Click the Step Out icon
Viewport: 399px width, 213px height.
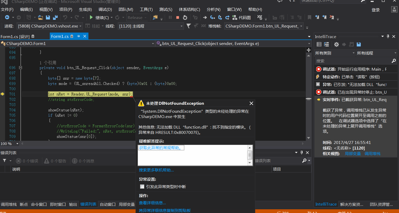pos(227,17)
